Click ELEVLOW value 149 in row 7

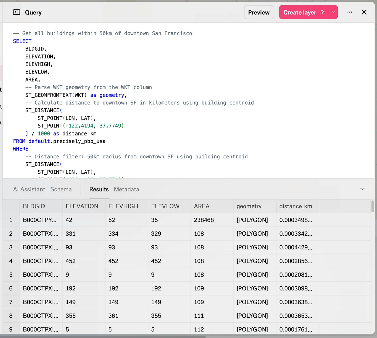(169, 302)
